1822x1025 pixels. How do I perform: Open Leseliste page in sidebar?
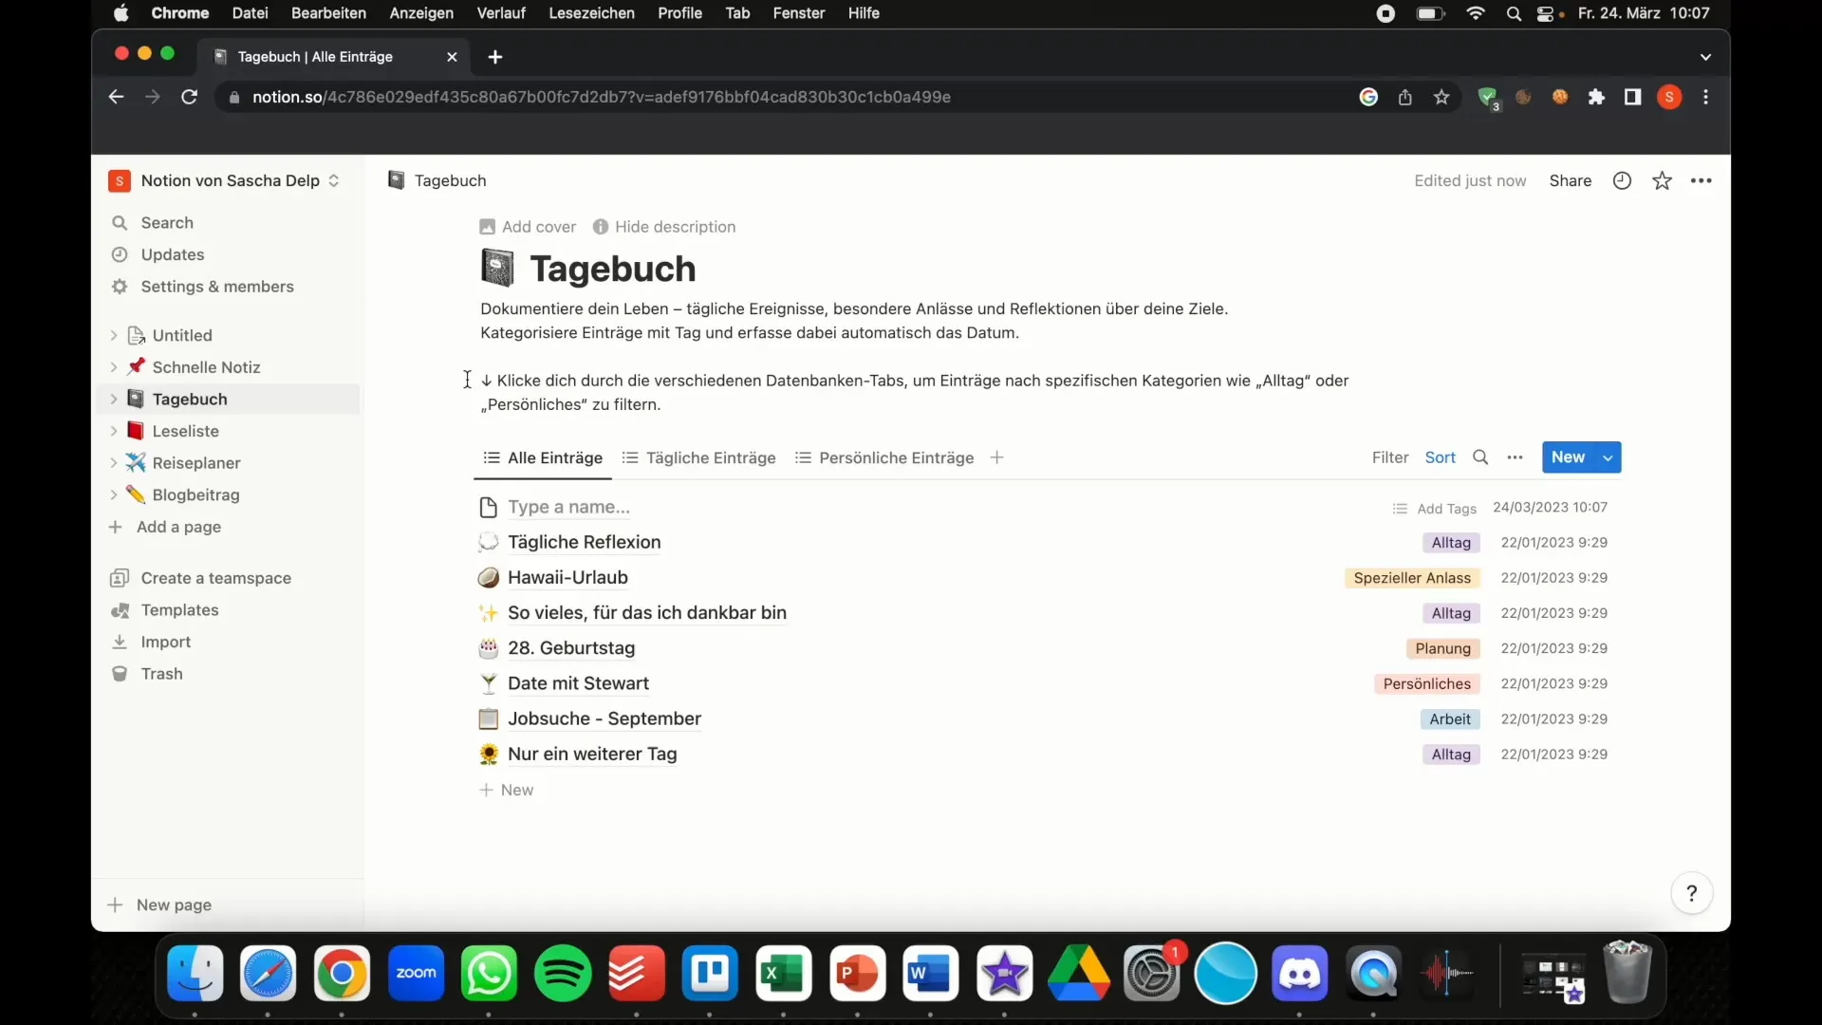(185, 431)
